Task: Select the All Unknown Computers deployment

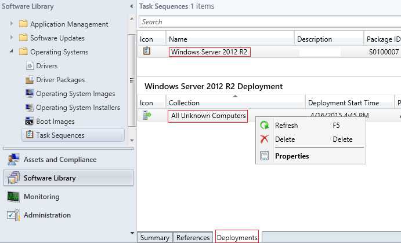Action: click(208, 116)
